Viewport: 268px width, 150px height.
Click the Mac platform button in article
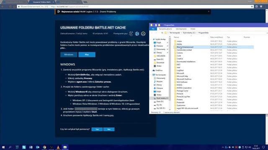[87, 55]
